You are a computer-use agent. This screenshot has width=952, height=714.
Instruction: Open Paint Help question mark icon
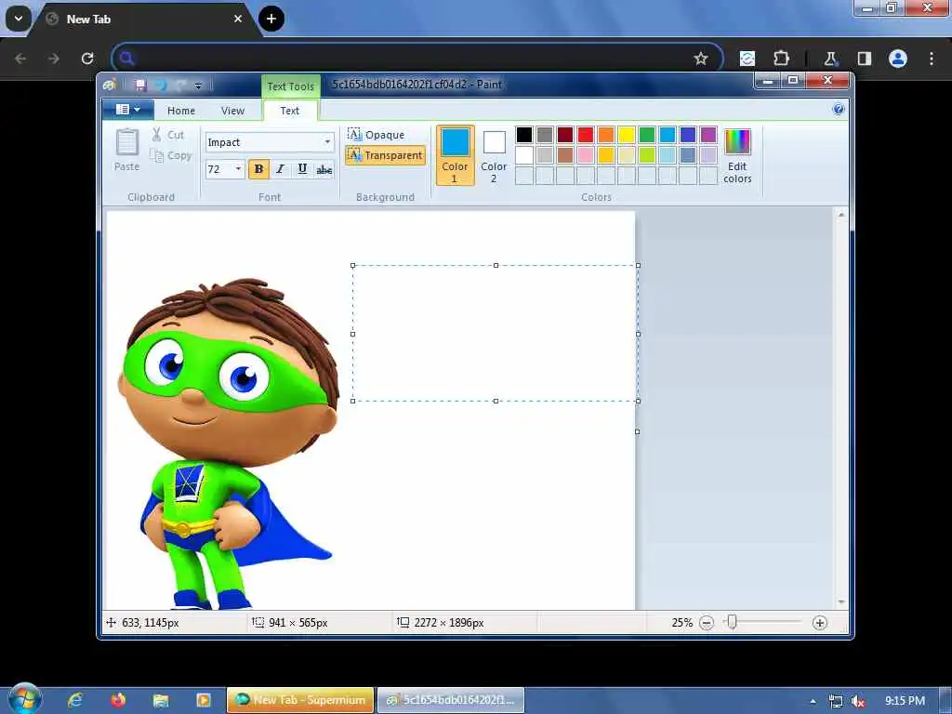pos(839,110)
